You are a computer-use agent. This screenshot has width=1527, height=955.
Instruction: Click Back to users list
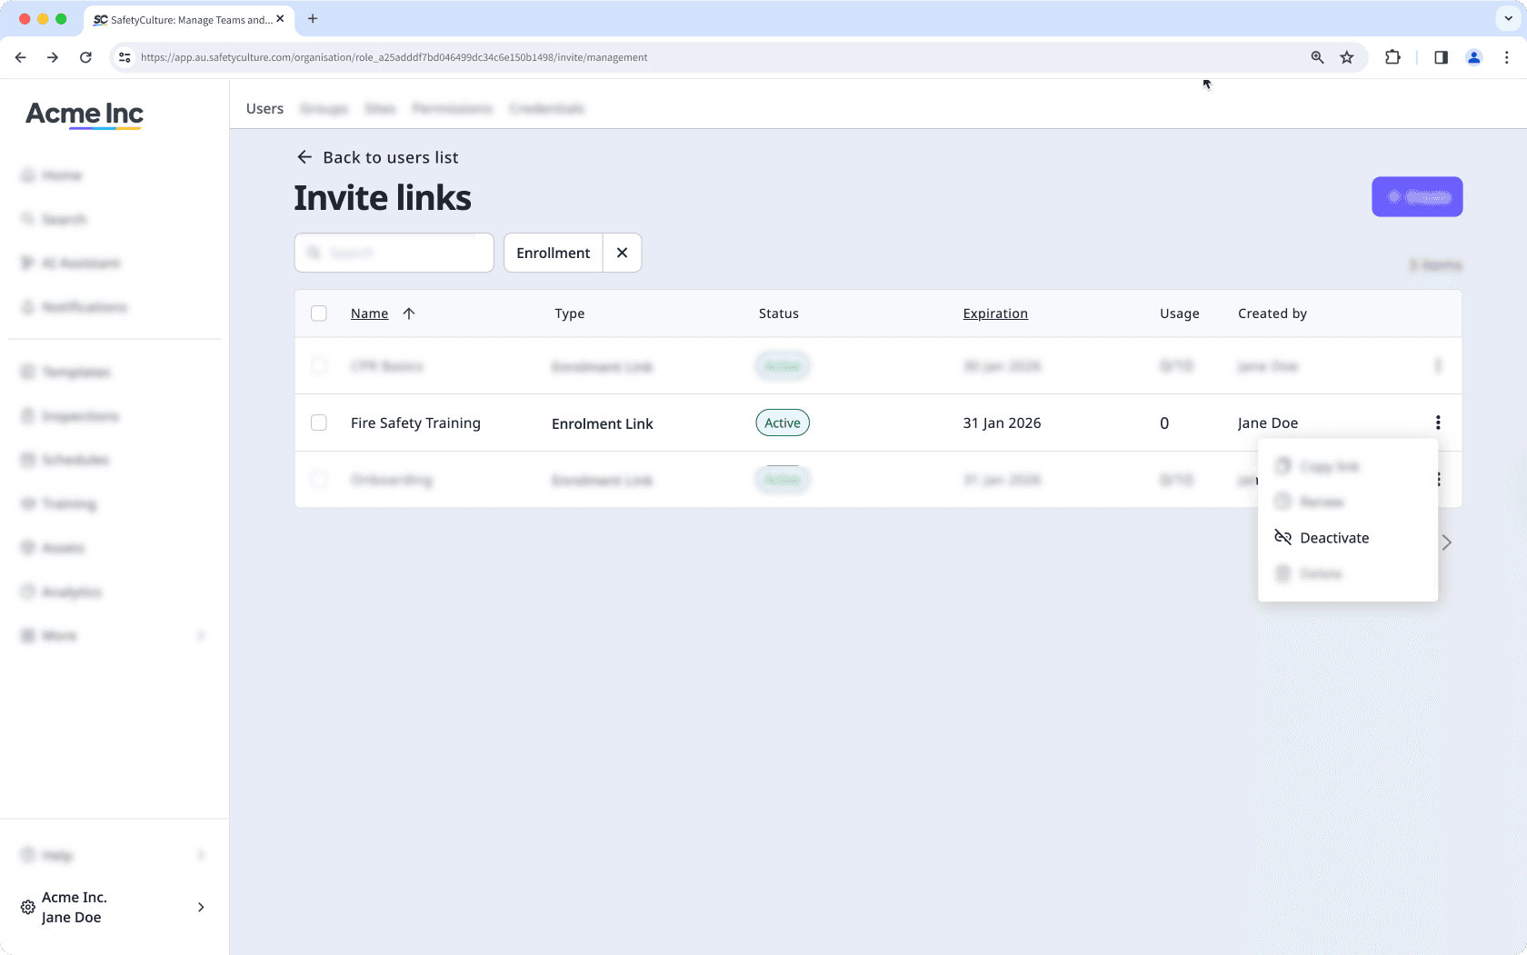378,157
